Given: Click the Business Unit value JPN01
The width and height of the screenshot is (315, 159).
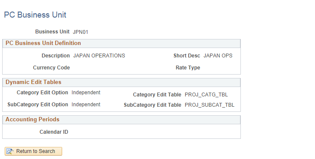Looking at the screenshot, I should [x=81, y=32].
